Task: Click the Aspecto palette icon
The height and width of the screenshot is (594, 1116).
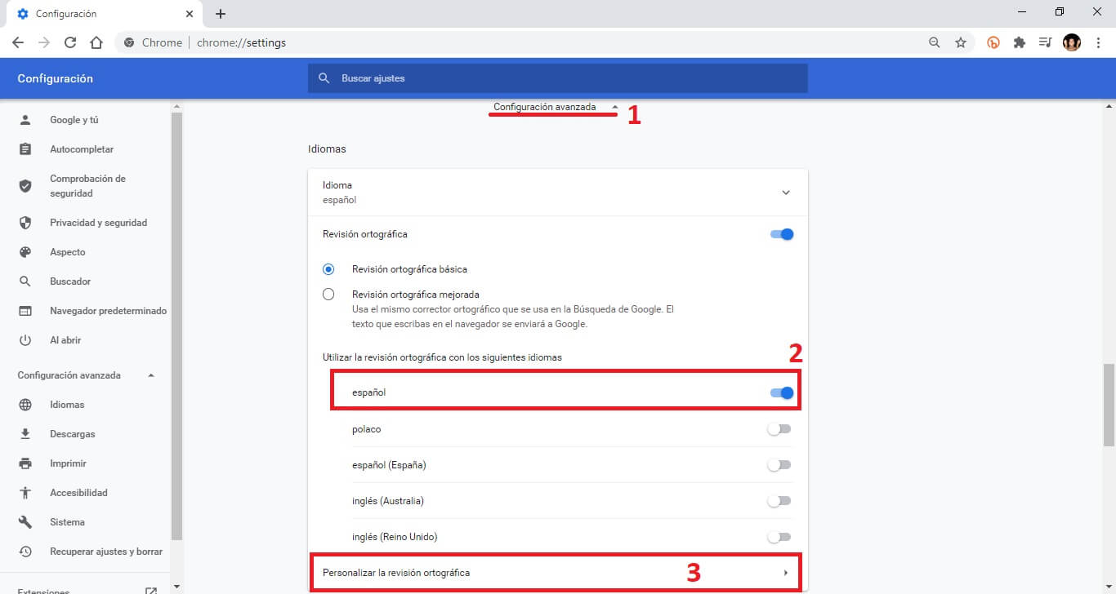Action: point(25,252)
